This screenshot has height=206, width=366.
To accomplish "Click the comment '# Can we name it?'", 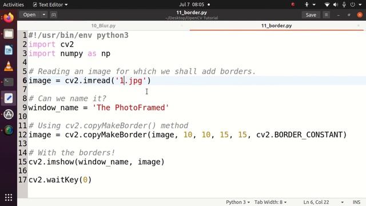I will coord(67,98).
